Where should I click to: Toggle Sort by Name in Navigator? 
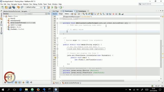[27, 82]
